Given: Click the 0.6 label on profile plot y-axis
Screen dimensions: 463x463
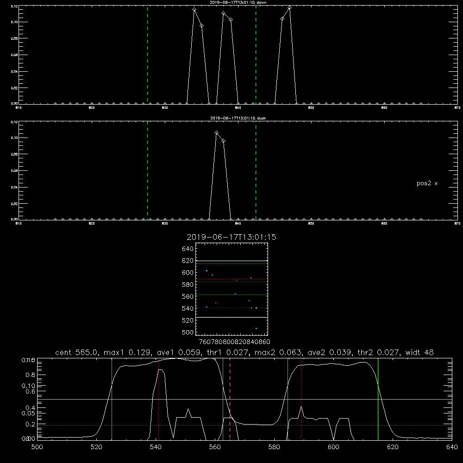Looking at the screenshot, I should pos(31,391).
